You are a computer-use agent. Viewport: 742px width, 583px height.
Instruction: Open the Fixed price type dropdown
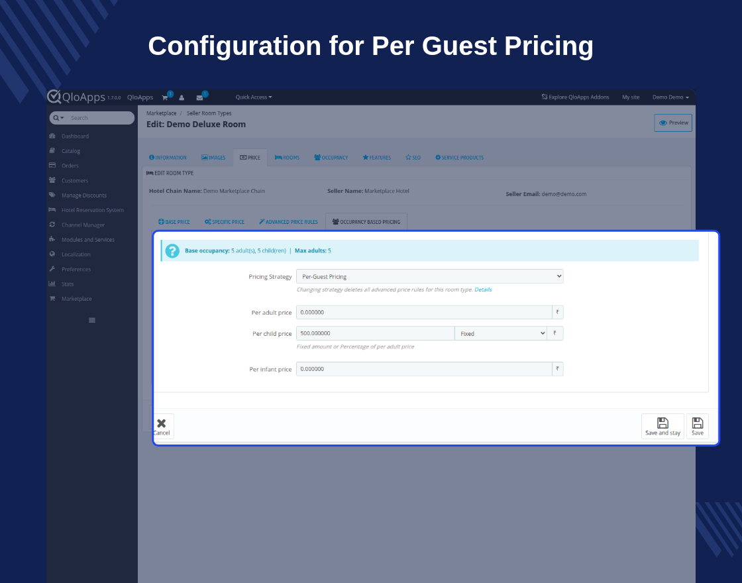point(501,333)
